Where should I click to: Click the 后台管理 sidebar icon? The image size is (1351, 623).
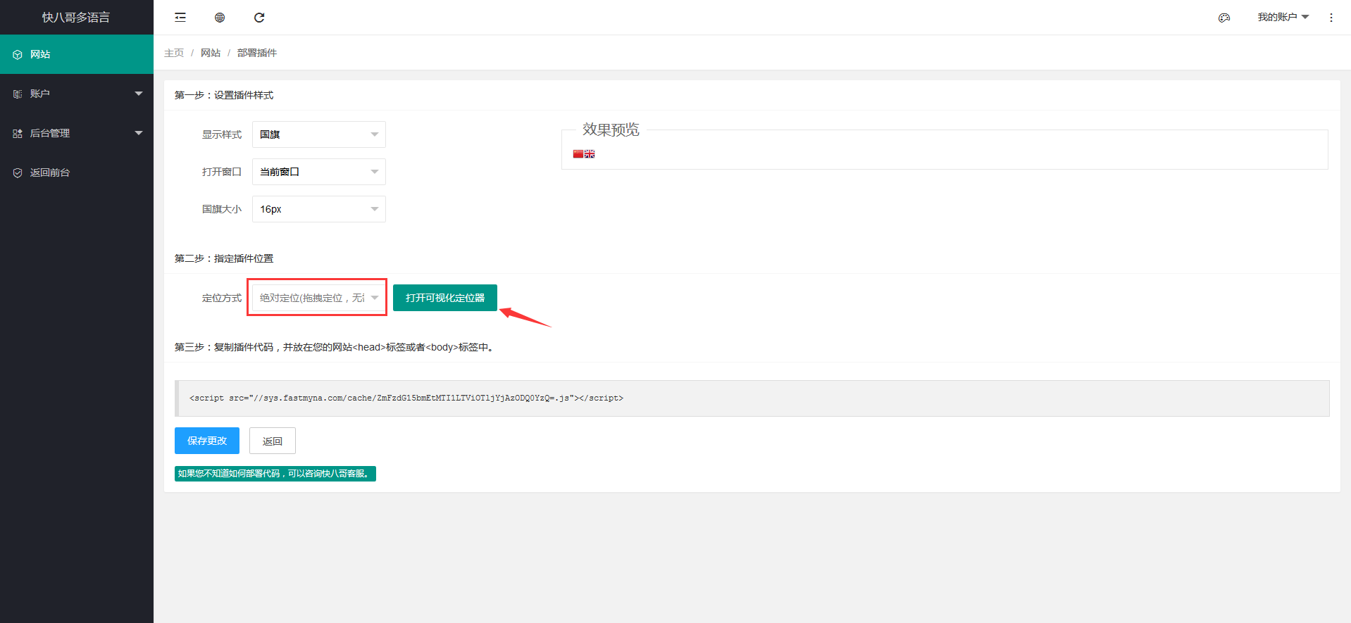18,133
